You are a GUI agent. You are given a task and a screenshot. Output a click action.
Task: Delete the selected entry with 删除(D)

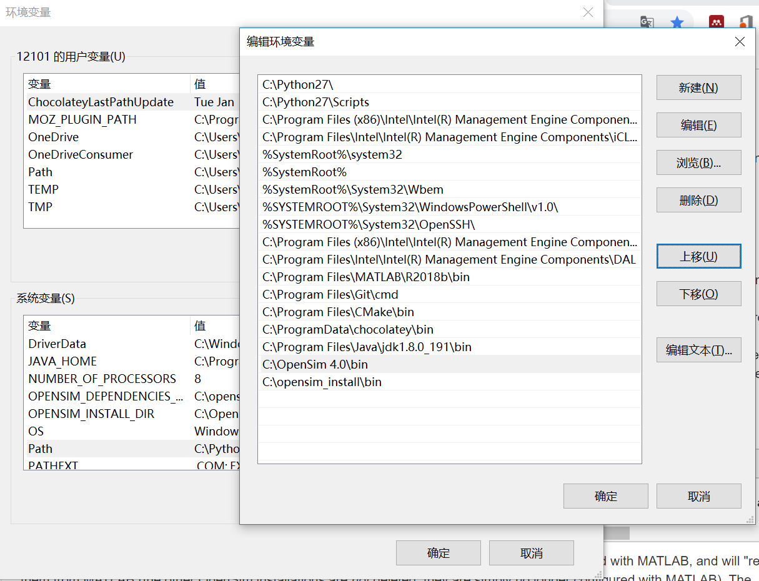[x=698, y=200]
